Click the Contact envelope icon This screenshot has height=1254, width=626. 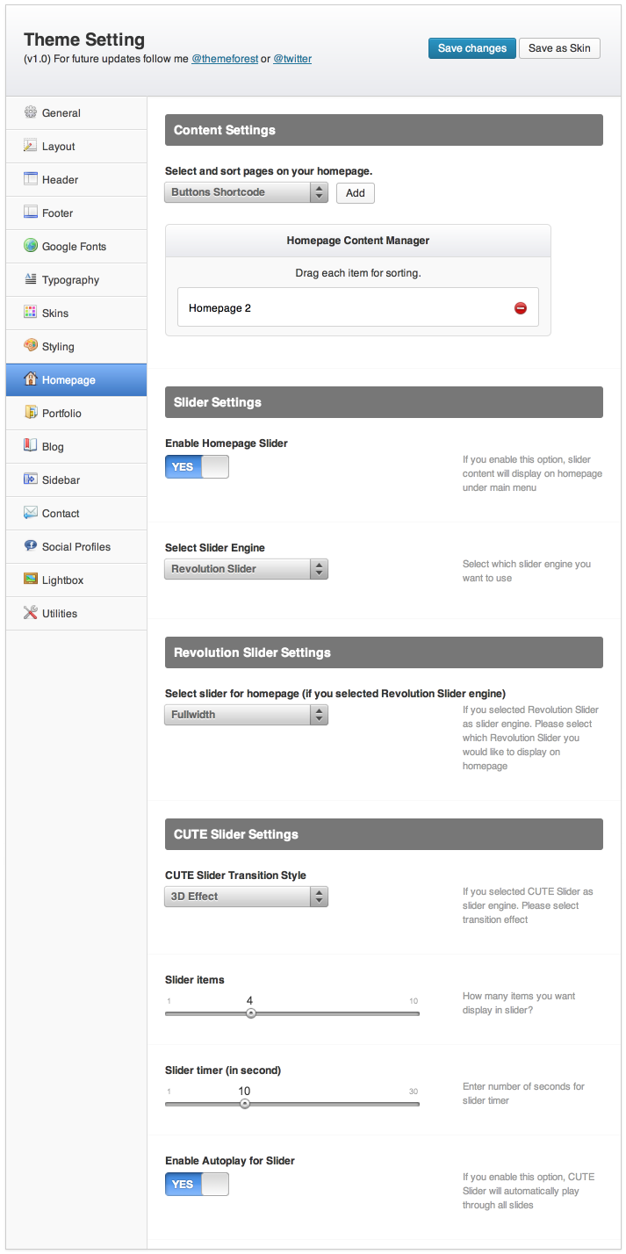[x=31, y=513]
